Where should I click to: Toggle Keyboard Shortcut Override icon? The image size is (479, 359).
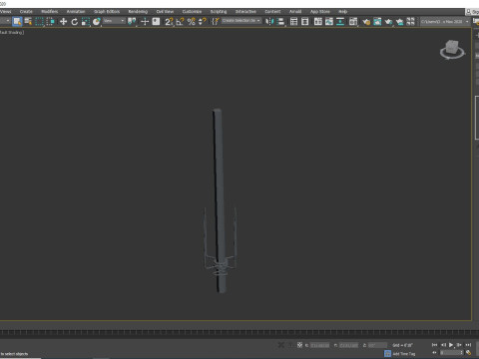point(156,22)
